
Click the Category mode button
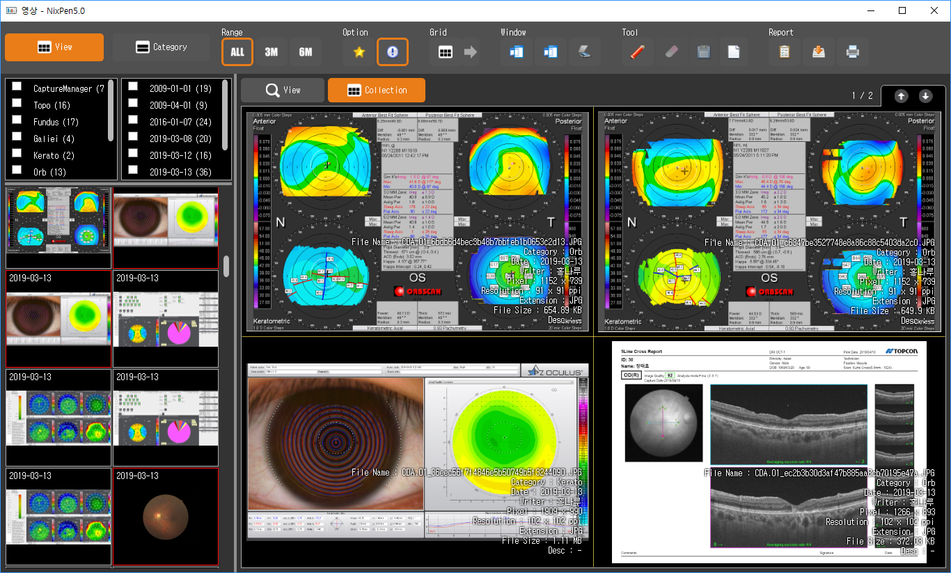[161, 47]
